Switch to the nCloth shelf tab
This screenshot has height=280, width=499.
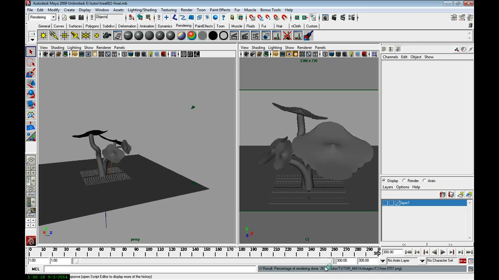pos(296,26)
